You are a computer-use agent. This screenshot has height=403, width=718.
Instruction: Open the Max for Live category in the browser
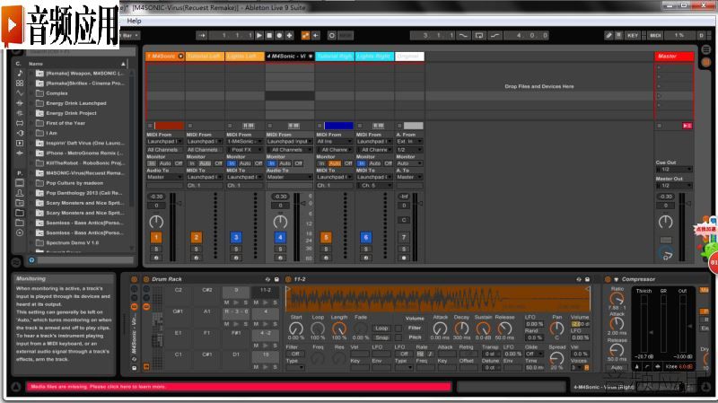20,123
